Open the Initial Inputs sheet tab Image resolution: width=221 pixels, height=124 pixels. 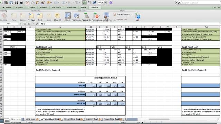pos(32,119)
